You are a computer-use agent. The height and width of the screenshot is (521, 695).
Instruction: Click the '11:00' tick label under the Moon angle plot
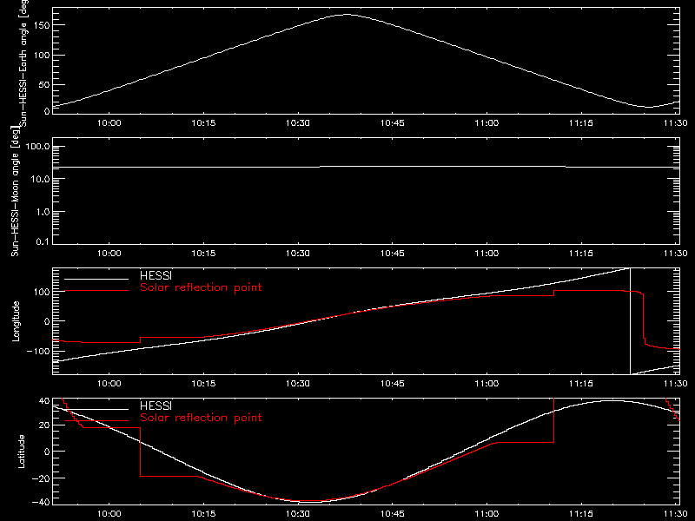pos(486,254)
